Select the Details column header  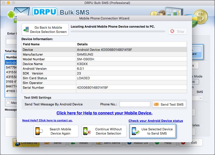[x=131, y=44]
